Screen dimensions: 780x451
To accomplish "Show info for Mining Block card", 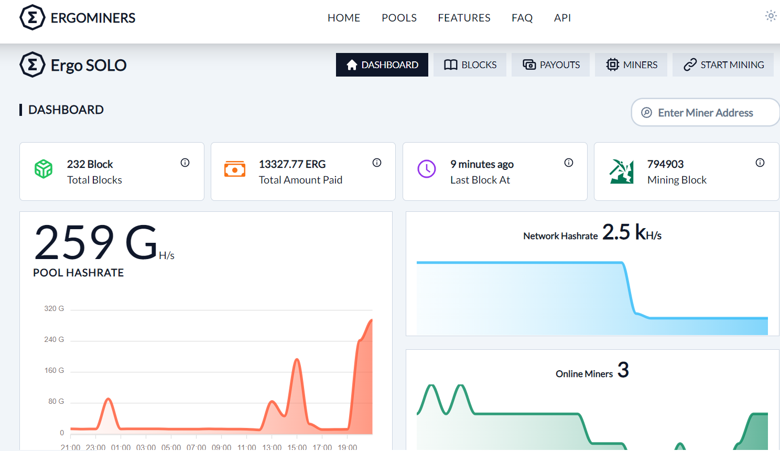I will [760, 163].
